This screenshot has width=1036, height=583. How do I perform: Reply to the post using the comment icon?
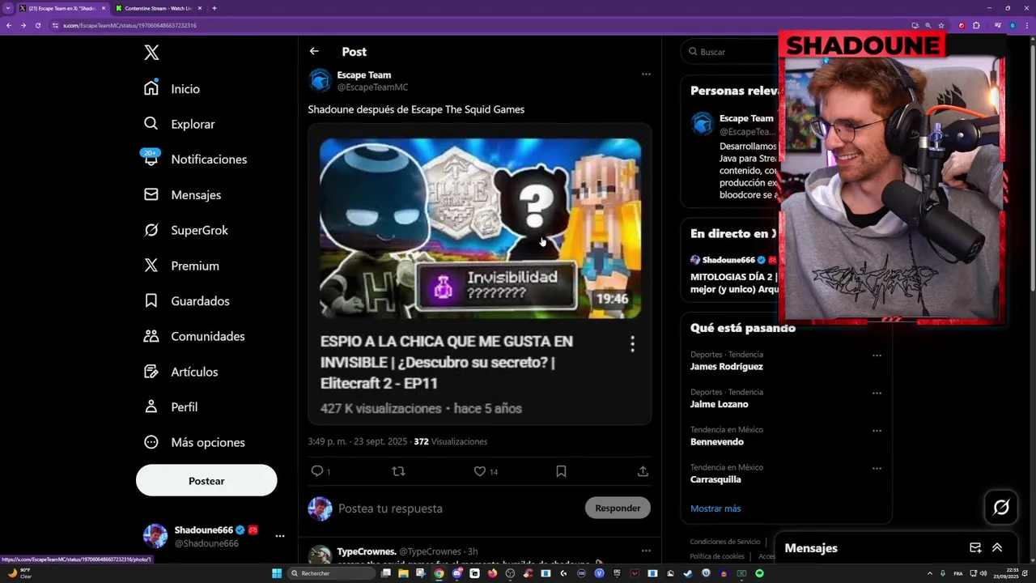pos(317,471)
